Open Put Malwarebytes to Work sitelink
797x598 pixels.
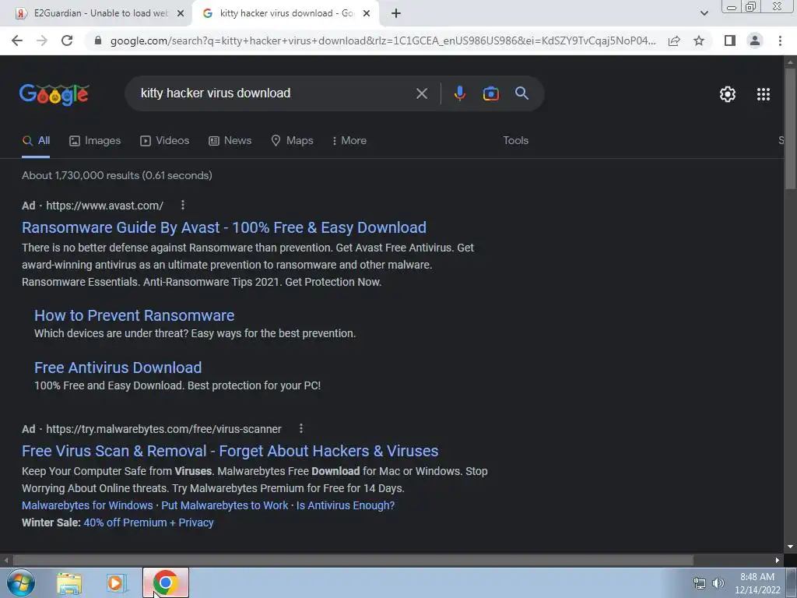point(224,505)
